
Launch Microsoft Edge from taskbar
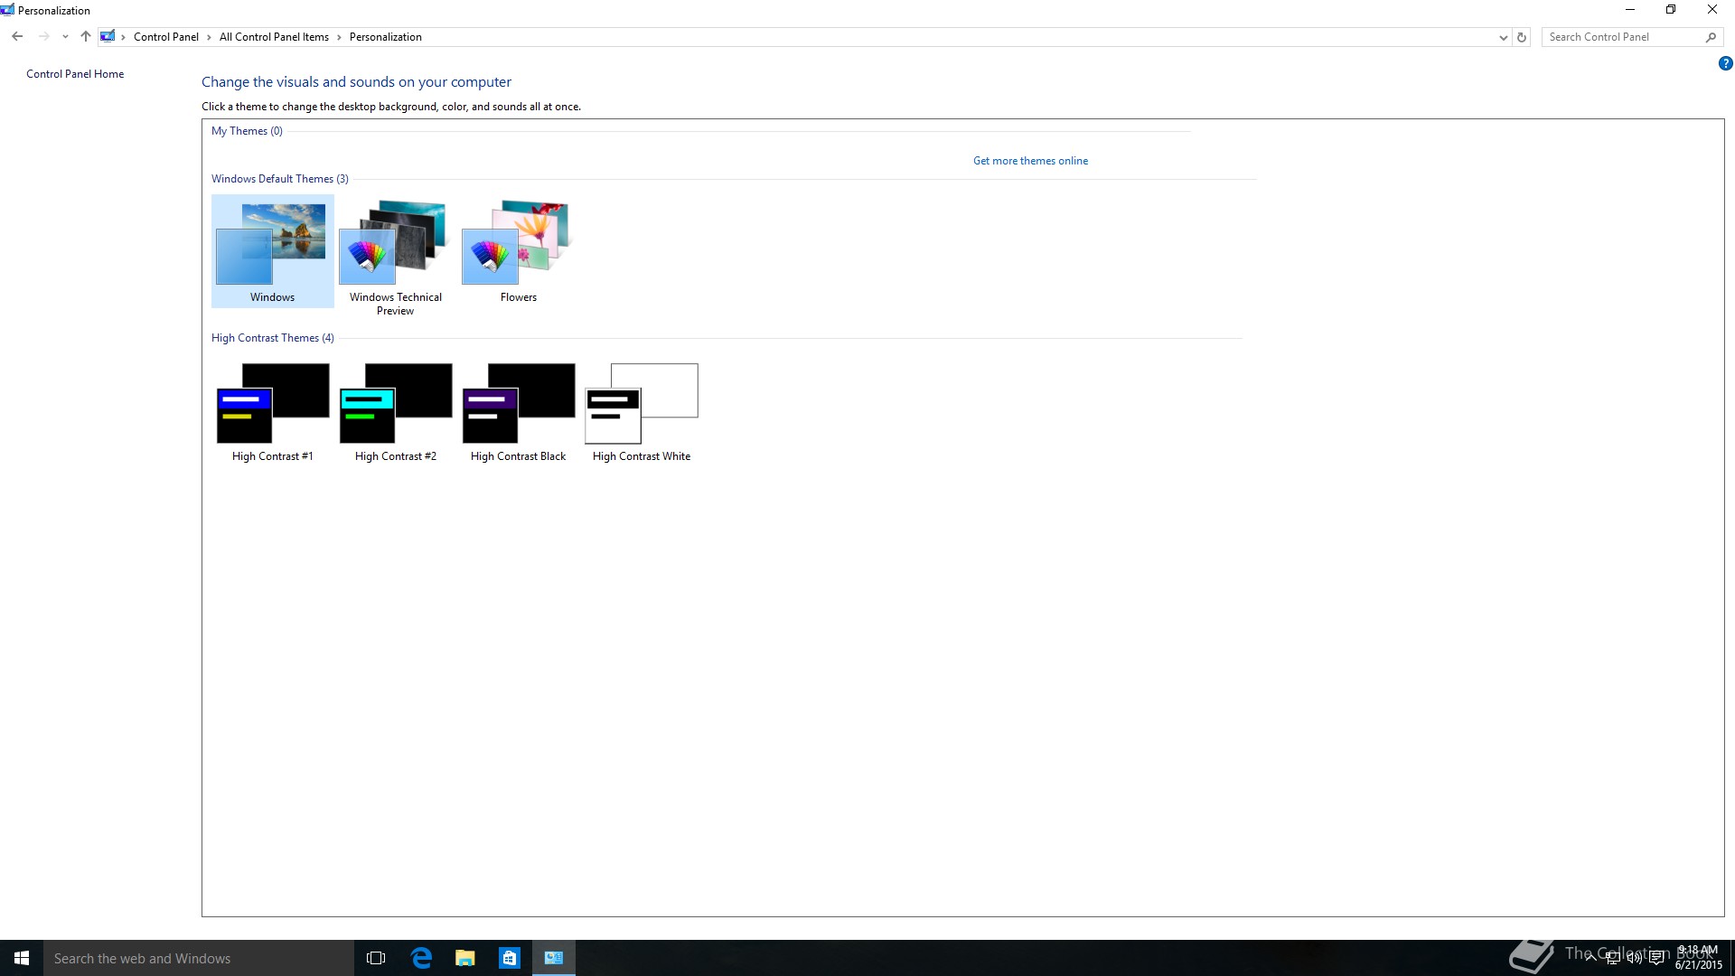tap(421, 958)
